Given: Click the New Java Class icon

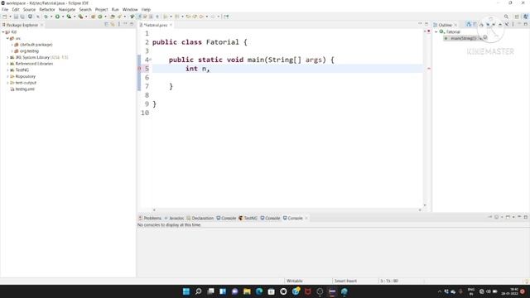Looking at the screenshot, I should tap(100, 17).
